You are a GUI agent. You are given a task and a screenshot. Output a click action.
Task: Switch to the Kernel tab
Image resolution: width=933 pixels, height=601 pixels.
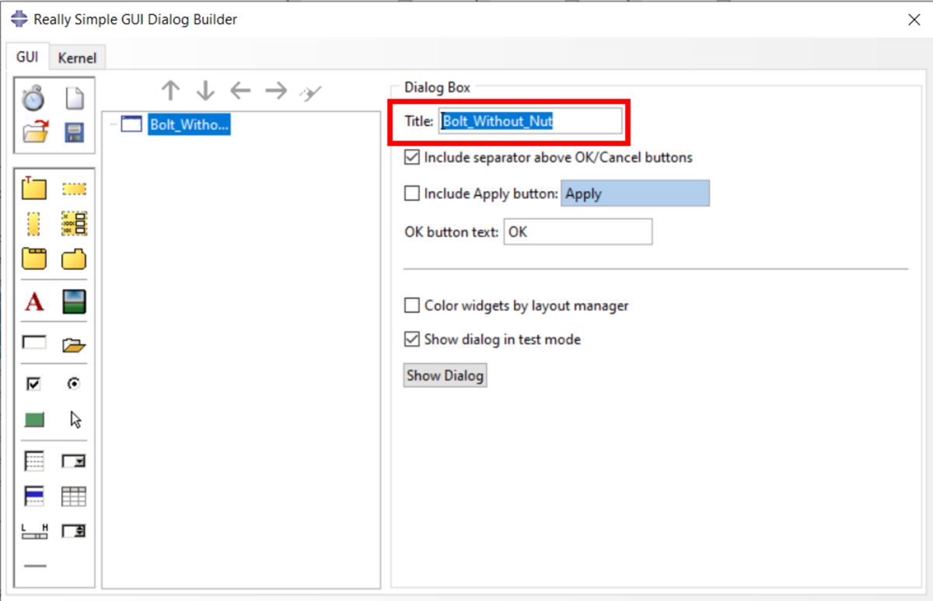point(77,57)
